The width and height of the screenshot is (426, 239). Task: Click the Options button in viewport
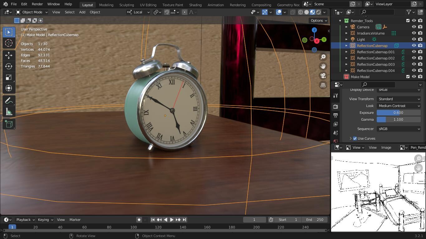coord(318,21)
